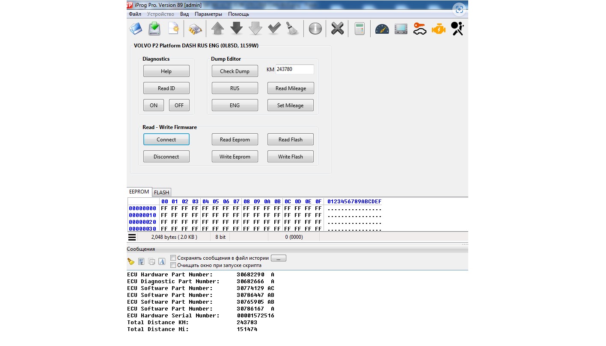Enable saving messages to history file
The width and height of the screenshot is (606, 346).
coord(173,258)
